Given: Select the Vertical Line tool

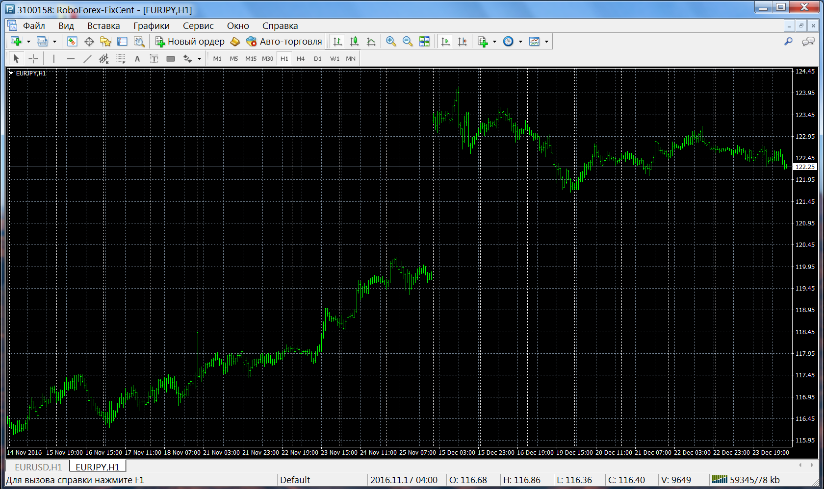Looking at the screenshot, I should coord(54,59).
